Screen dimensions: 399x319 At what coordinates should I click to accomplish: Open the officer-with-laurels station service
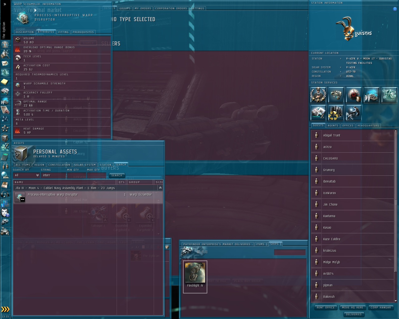click(318, 95)
